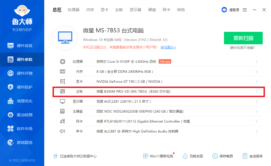The image size is (271, 166).
Task: Switch to 显示器 tab
Action: pyautogui.click(x=135, y=10)
